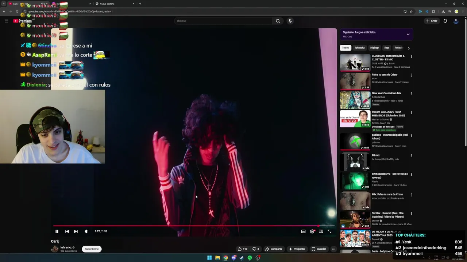
Task: Open tab search dropdown in Chrome
Action: [4, 4]
